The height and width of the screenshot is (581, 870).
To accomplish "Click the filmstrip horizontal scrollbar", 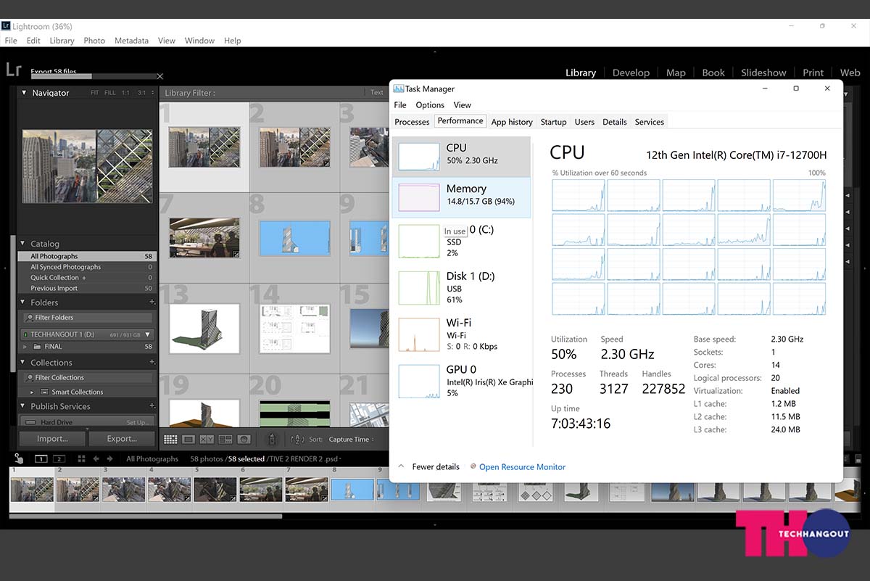I will pos(145,516).
